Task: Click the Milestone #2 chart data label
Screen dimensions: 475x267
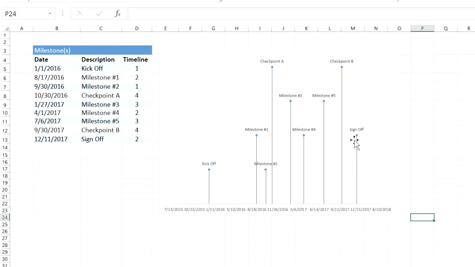Action: click(266, 164)
